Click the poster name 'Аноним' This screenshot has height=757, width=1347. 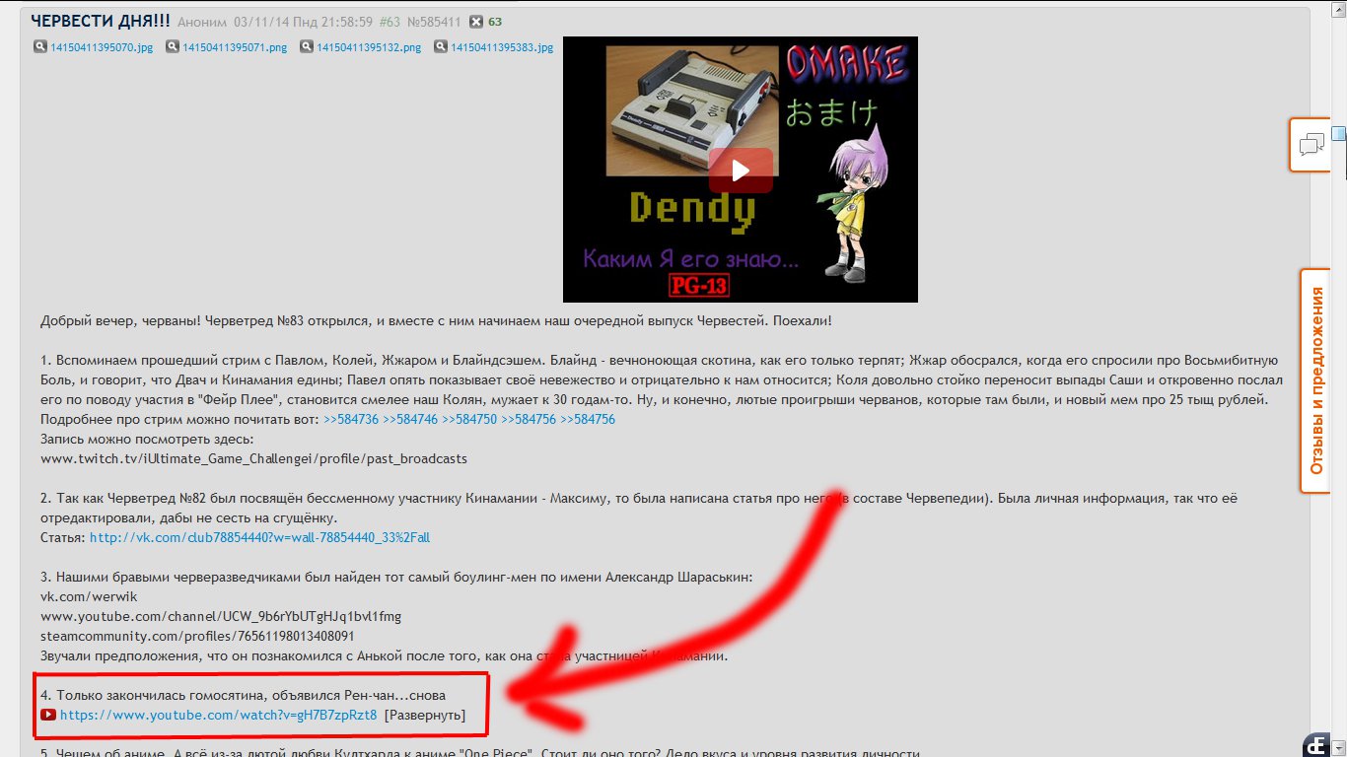coord(202,22)
